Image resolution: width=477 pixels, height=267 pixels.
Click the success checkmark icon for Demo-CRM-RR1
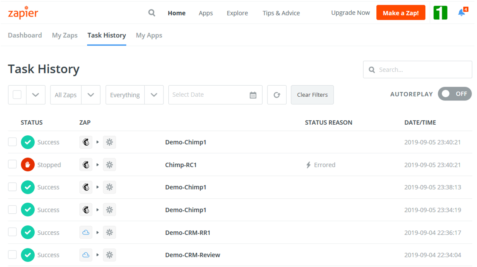(x=28, y=232)
